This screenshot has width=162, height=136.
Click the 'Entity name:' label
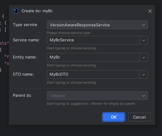[25, 57]
